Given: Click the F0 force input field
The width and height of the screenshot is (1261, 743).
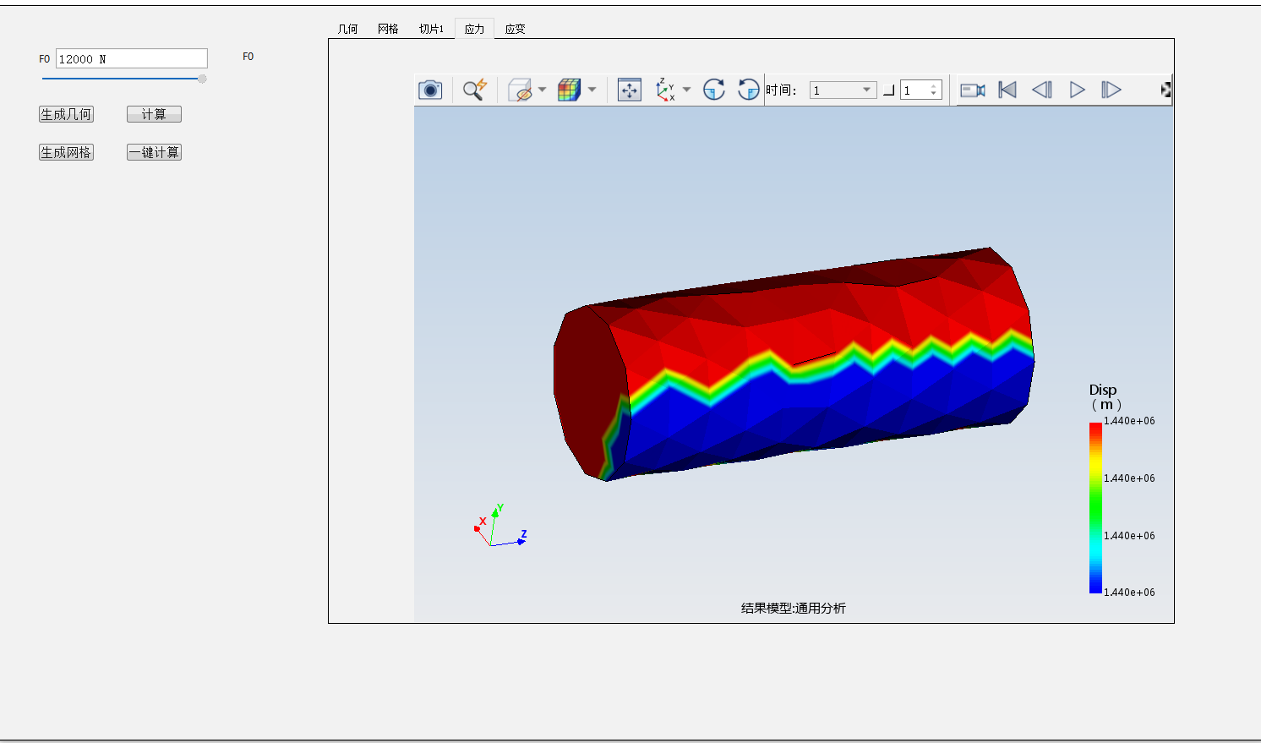Looking at the screenshot, I should [x=131, y=58].
